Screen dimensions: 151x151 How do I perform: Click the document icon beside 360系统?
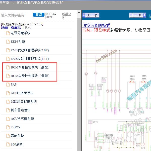tap(8, 144)
